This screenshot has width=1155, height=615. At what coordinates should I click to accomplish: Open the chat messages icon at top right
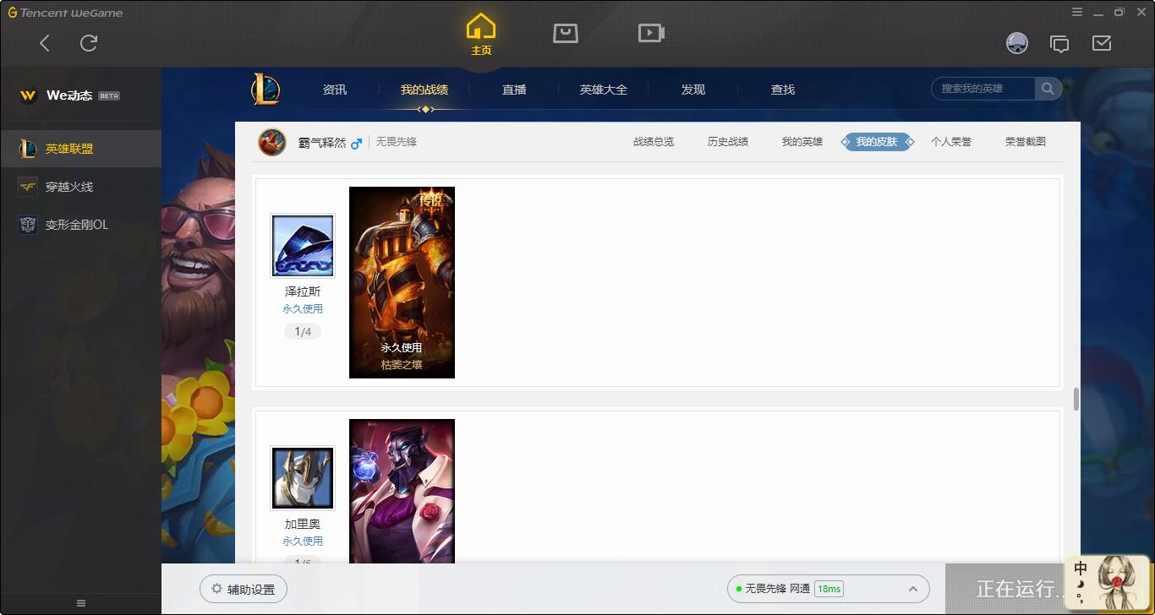(1060, 42)
